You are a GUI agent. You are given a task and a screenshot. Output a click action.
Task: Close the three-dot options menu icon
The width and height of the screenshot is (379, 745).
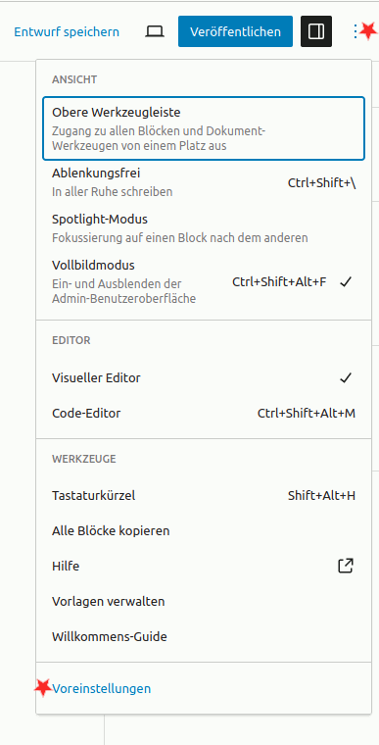tap(355, 31)
